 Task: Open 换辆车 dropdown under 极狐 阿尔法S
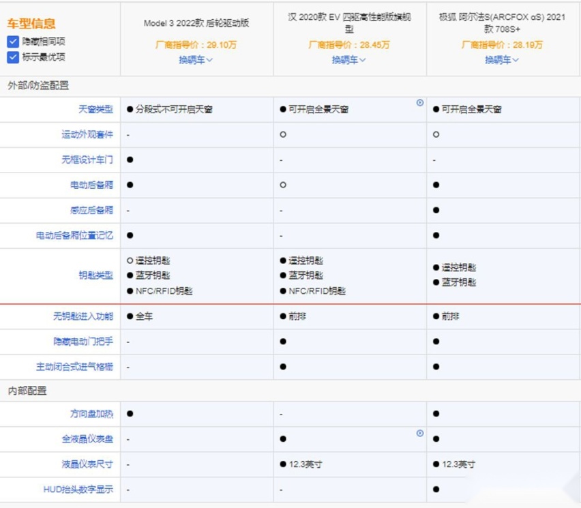502,59
